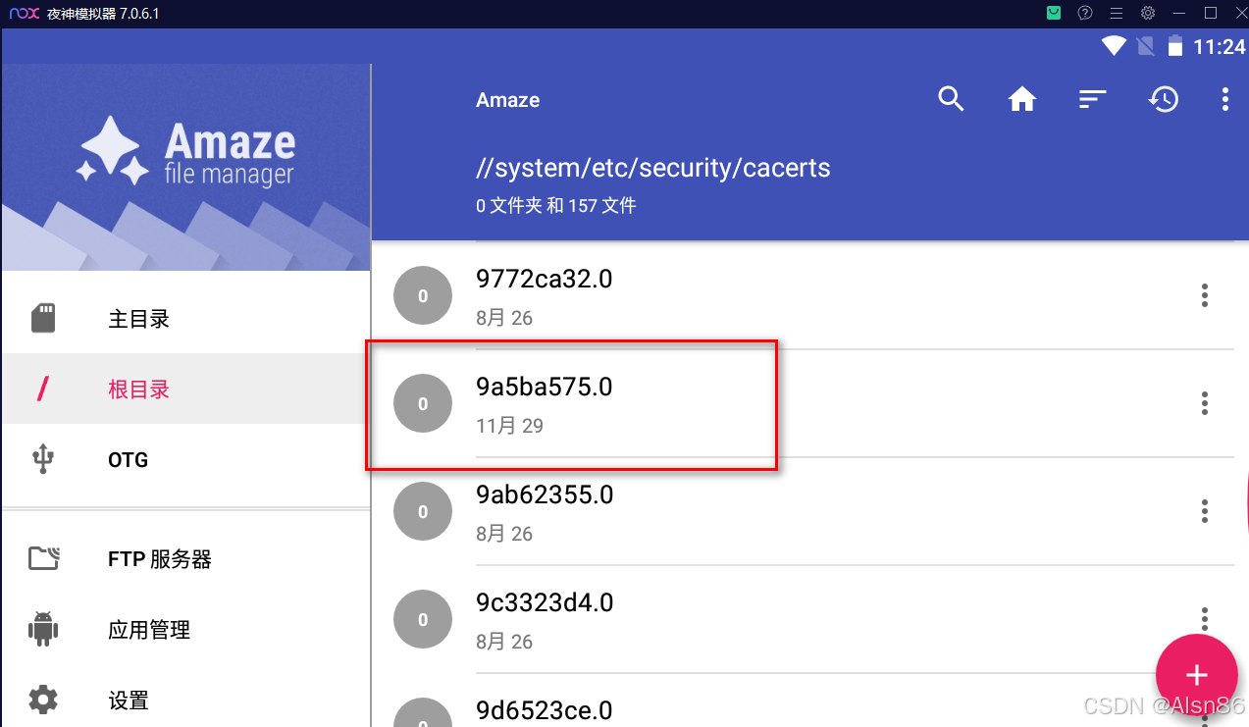This screenshot has width=1249, height=727.
Task: Click the Wi-Fi status icon
Action: [x=1114, y=46]
